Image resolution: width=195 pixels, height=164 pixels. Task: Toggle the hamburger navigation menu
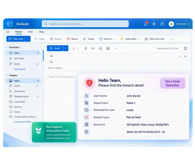(8, 32)
